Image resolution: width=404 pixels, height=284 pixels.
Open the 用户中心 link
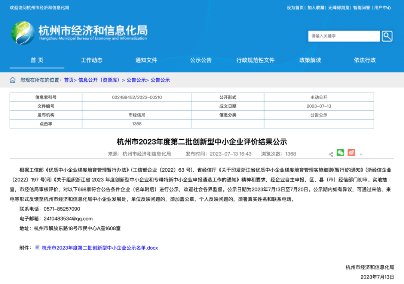pos(383,8)
